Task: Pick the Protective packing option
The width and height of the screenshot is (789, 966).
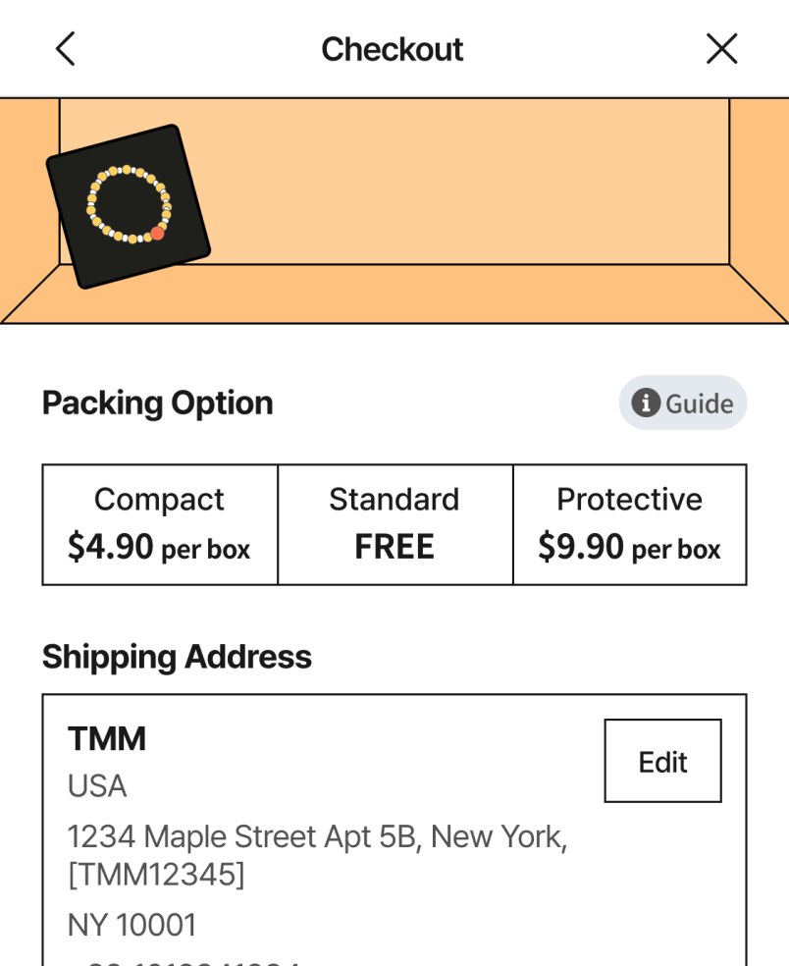Action: click(629, 524)
